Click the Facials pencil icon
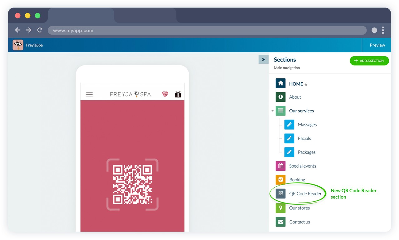 click(x=289, y=138)
